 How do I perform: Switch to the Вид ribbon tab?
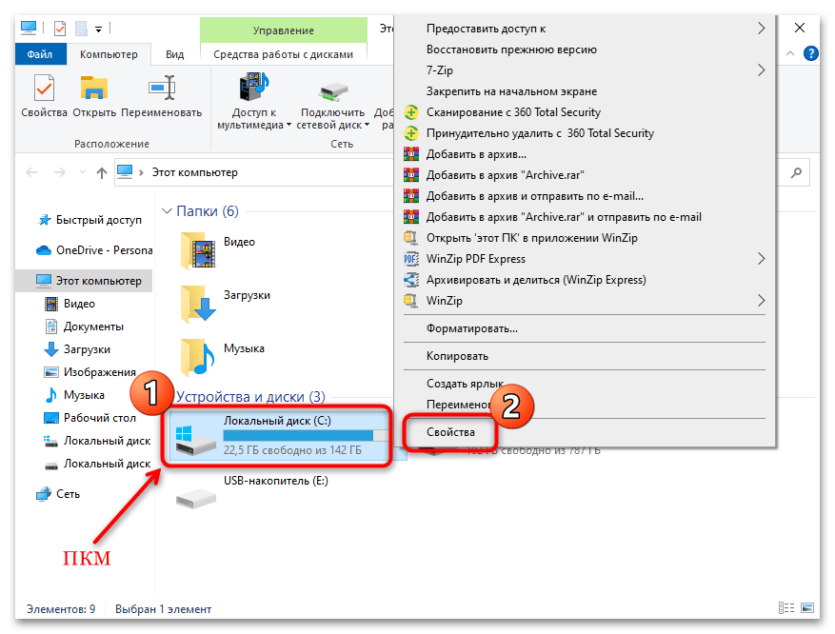click(174, 54)
